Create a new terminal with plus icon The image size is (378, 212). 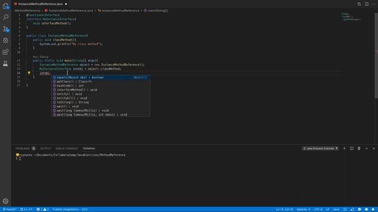point(344,148)
